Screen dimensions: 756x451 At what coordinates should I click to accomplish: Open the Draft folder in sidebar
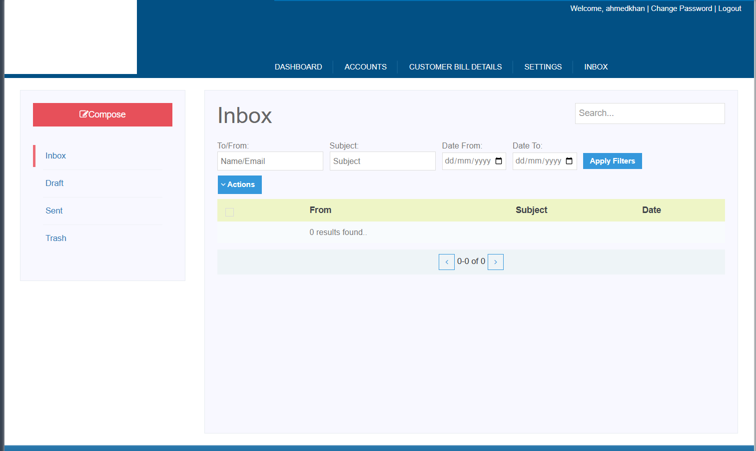click(x=54, y=183)
